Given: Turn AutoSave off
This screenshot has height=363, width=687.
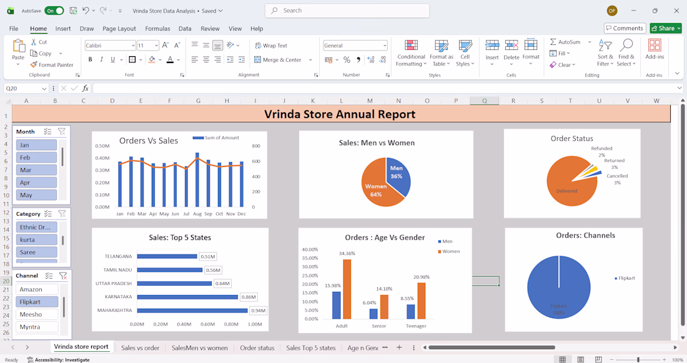Looking at the screenshot, I should [54, 11].
